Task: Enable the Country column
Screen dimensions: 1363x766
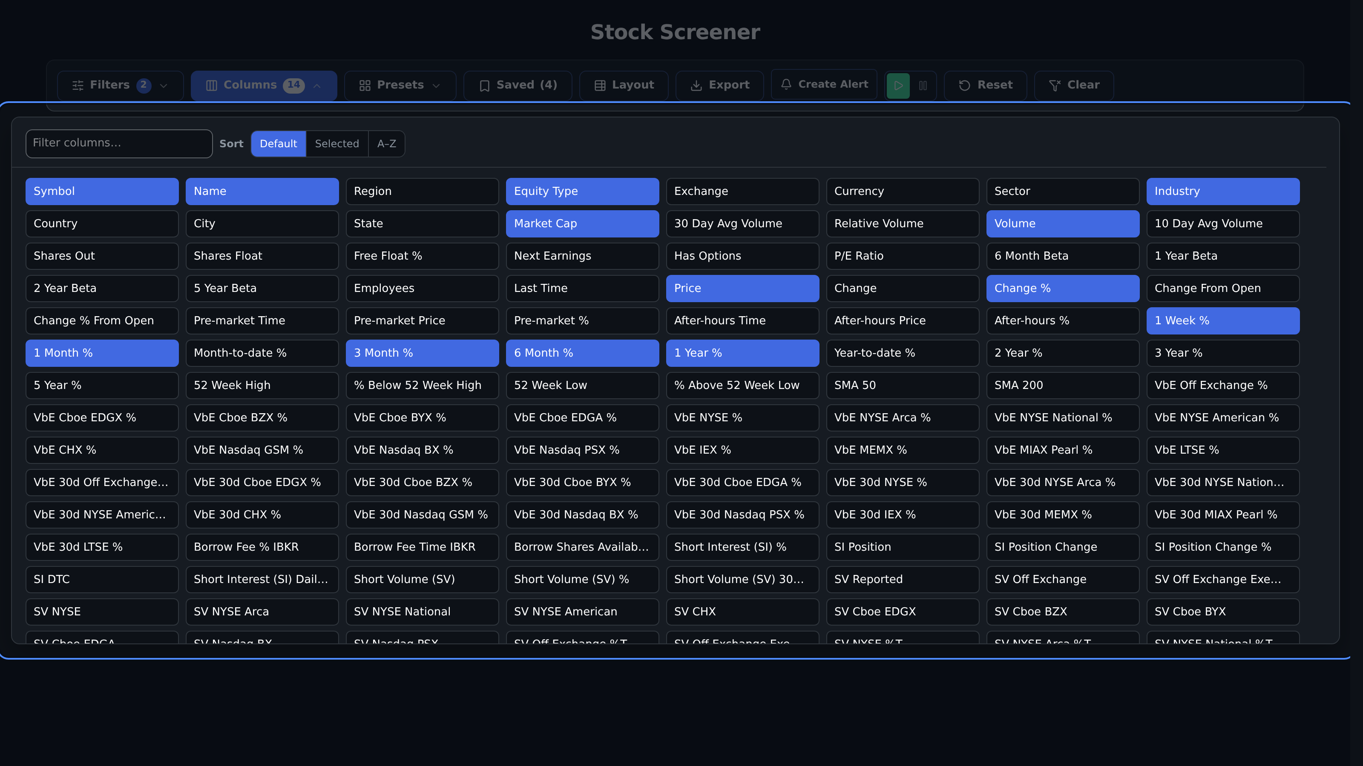Action: coord(102,223)
